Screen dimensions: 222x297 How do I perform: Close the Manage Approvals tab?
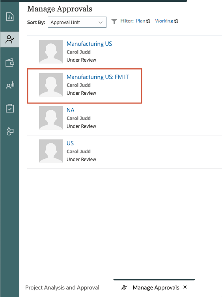185,287
